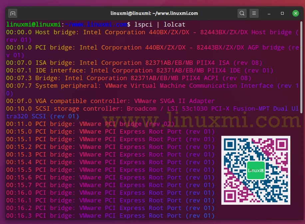Image resolution: width=305 pixels, height=224 pixels.
Task: Click the 00:15.1 PCI bridge line
Action: pos(110,139)
